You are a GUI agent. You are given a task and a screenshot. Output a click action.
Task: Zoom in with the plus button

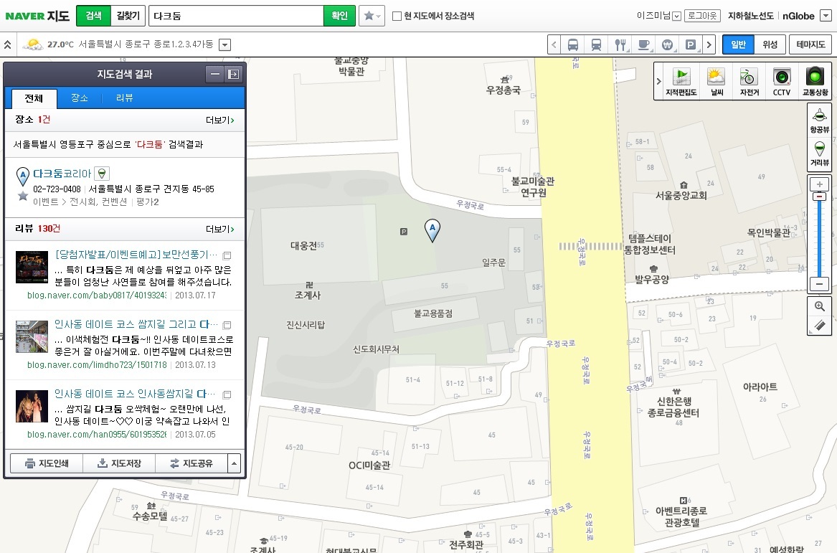[x=819, y=184]
